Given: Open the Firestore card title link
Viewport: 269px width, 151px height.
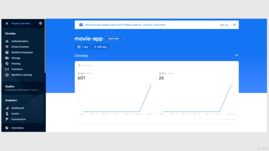Looking at the screenshot, I should coord(87,65).
